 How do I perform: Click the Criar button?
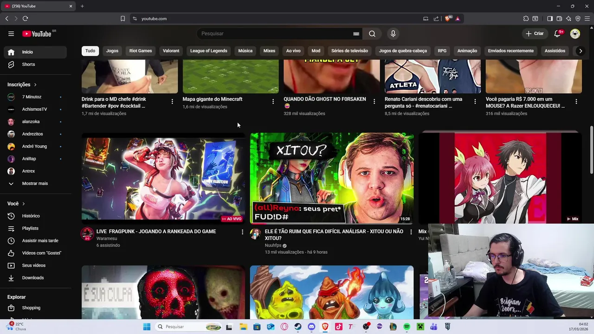click(x=535, y=33)
